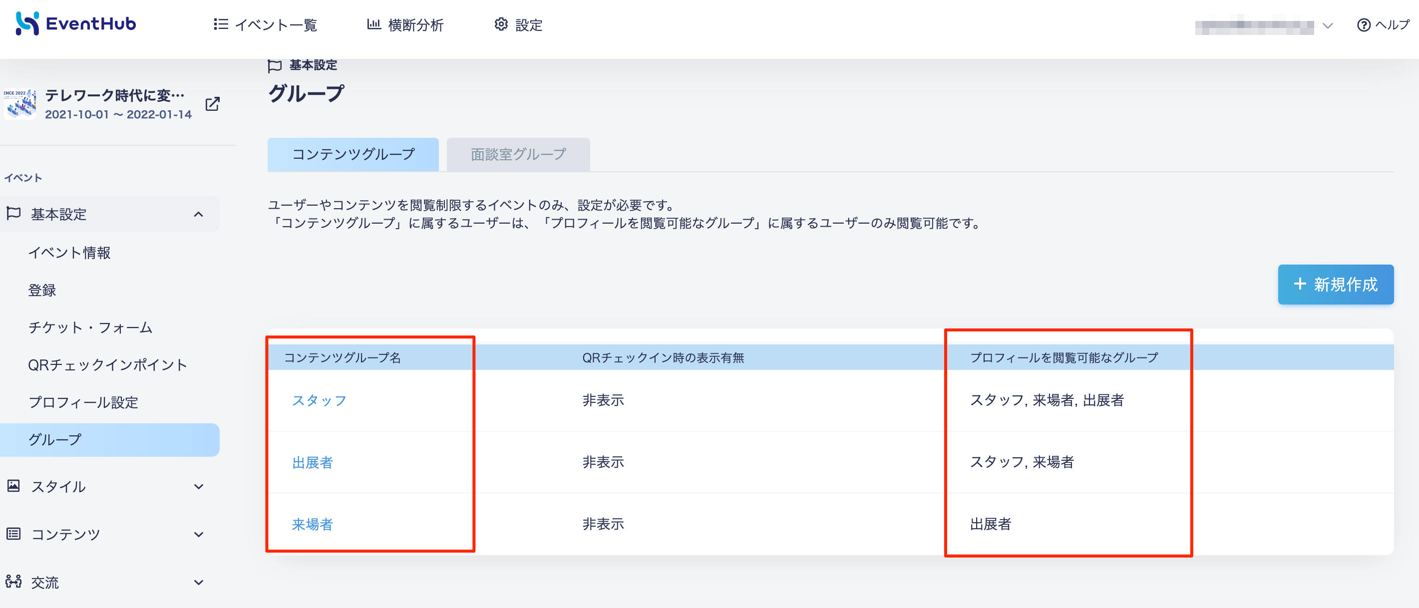Click 非表示 in the スタッフ row
Image resolution: width=1419 pixels, height=608 pixels.
[603, 400]
